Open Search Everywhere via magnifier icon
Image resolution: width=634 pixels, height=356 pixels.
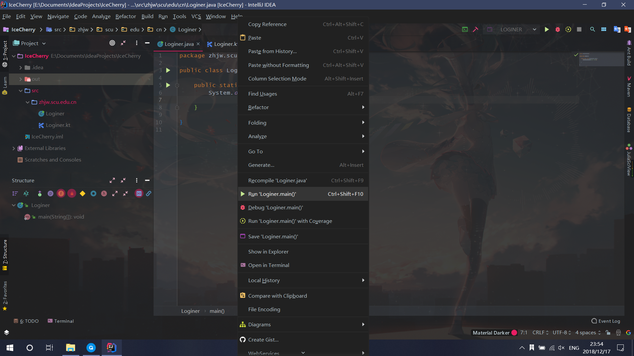pyautogui.click(x=592, y=29)
